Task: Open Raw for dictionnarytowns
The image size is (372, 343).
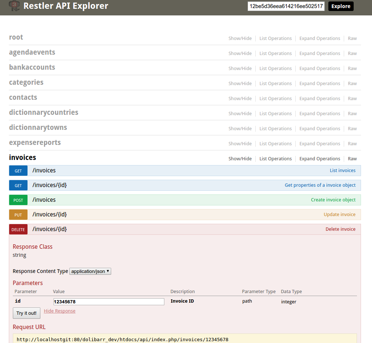Action: point(352,128)
